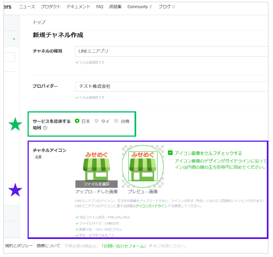This screenshot has height=257, width=273.
Task: Click the アップロードした画像 caption
Action: 96,192
